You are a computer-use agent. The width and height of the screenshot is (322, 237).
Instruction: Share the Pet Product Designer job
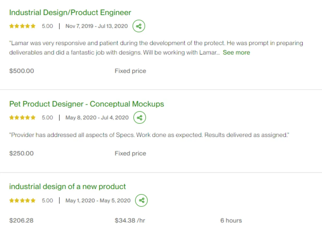[140, 117]
